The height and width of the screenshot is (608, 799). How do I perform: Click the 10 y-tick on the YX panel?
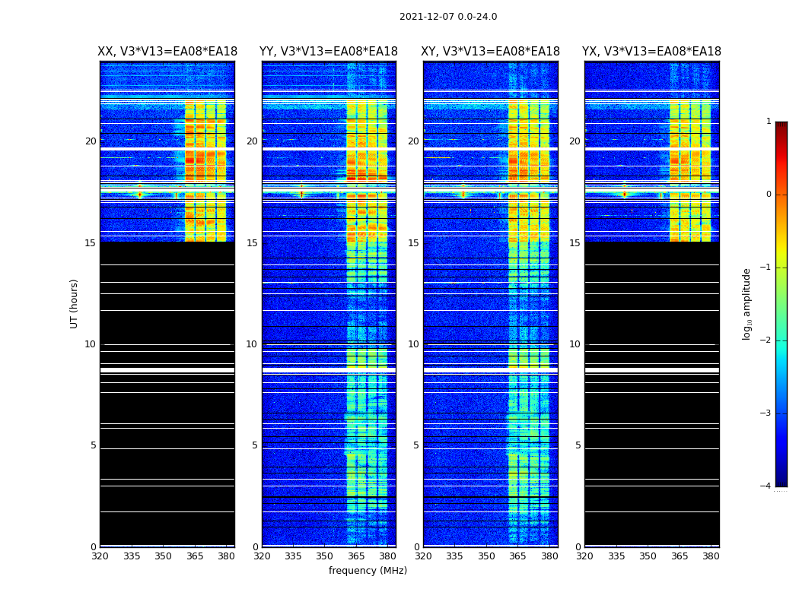coord(575,344)
